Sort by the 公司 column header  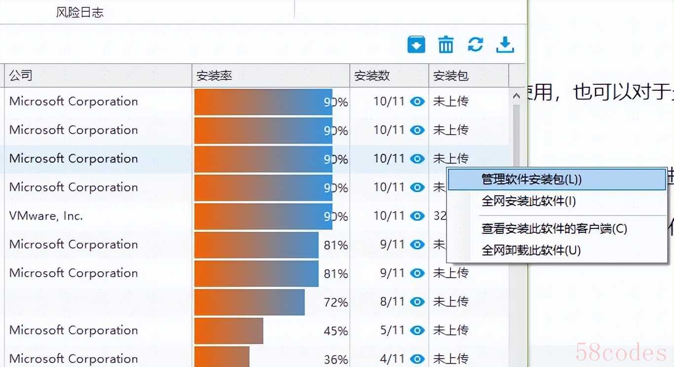tap(98, 75)
